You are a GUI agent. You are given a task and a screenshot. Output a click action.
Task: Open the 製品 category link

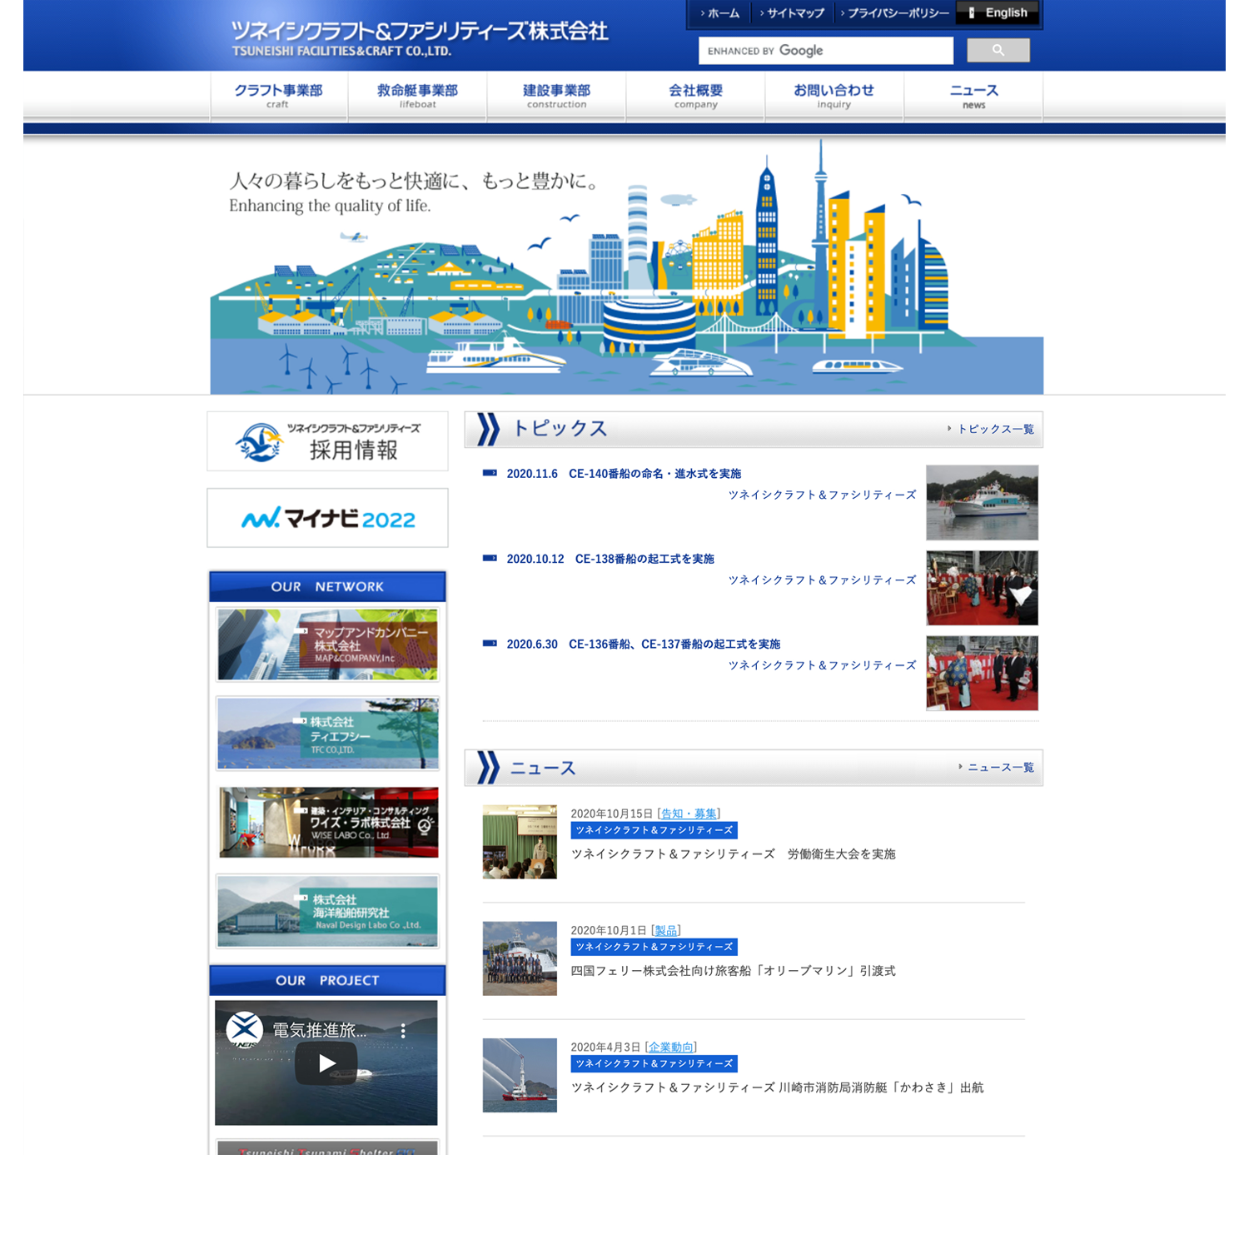click(x=666, y=930)
